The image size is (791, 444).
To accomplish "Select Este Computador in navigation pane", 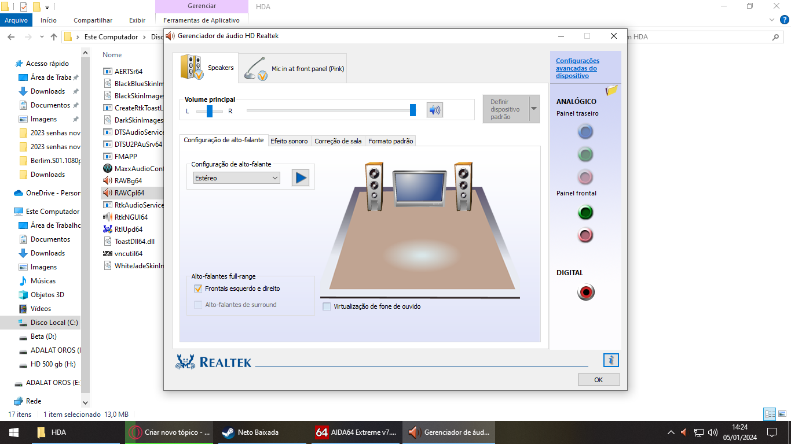I will (x=52, y=212).
